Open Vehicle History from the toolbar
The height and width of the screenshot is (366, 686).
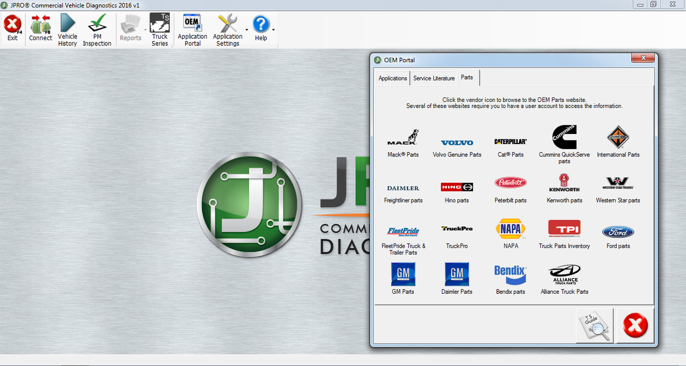pyautogui.click(x=68, y=30)
